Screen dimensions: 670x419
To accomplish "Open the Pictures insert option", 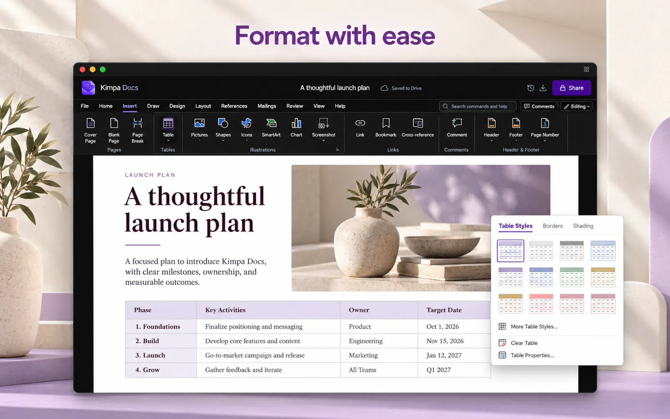I will (x=199, y=129).
